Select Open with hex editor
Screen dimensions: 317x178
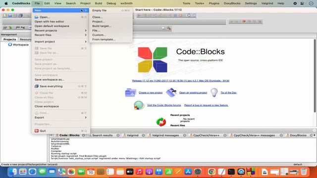tap(60, 22)
